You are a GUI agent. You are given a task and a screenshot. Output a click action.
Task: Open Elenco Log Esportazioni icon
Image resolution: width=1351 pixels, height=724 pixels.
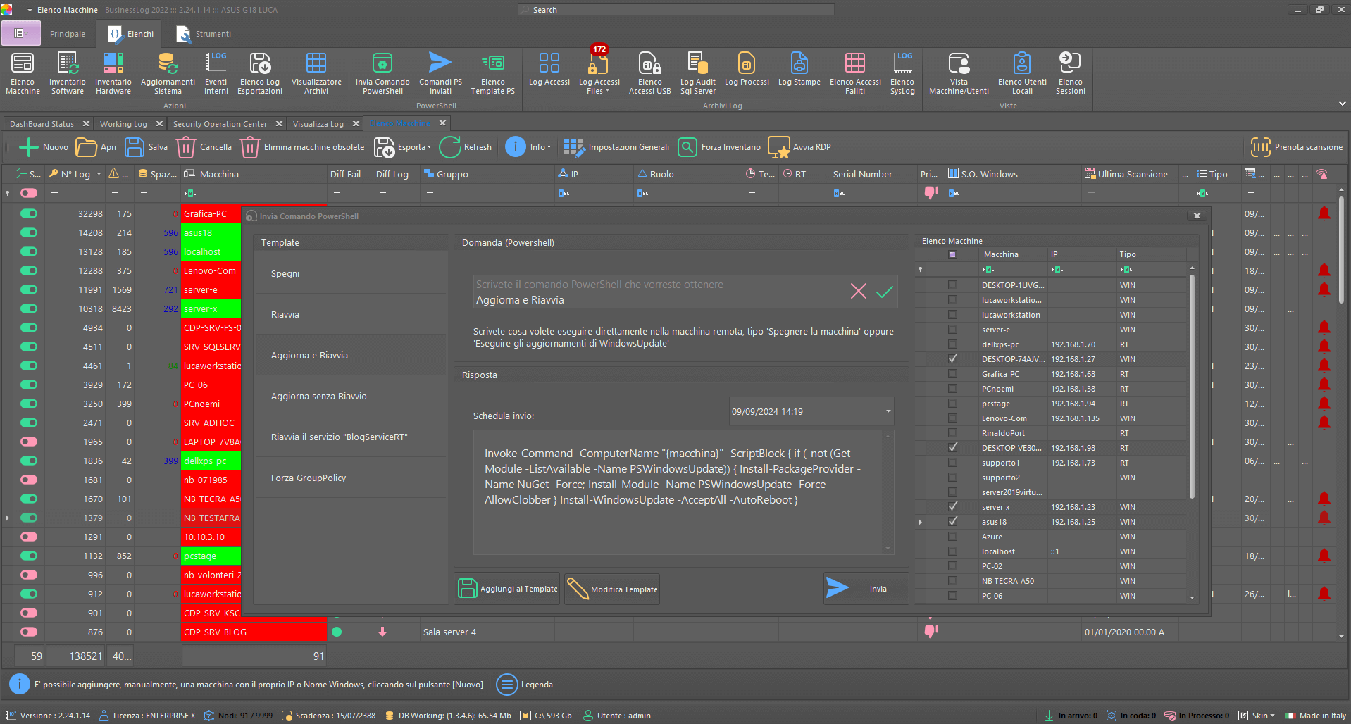[260, 73]
